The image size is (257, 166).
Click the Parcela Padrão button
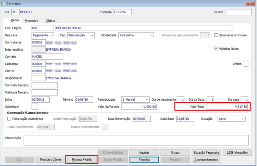[x=82, y=159]
